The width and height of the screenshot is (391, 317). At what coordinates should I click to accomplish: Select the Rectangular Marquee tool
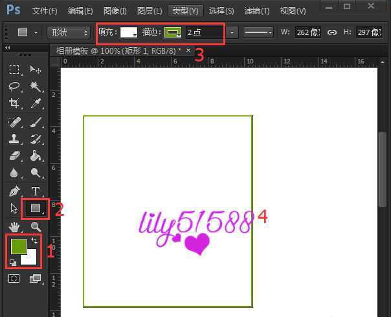(x=14, y=69)
